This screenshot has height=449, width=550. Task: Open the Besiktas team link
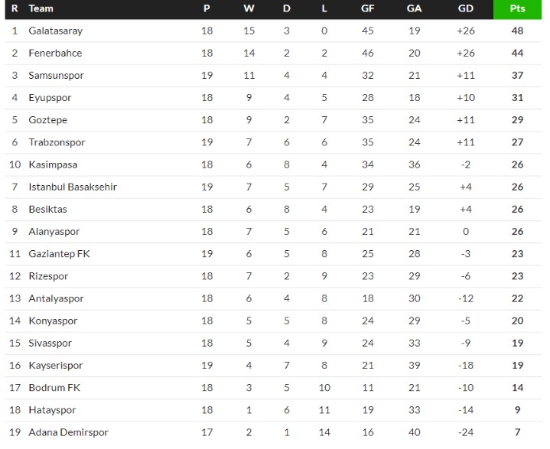[x=47, y=210]
